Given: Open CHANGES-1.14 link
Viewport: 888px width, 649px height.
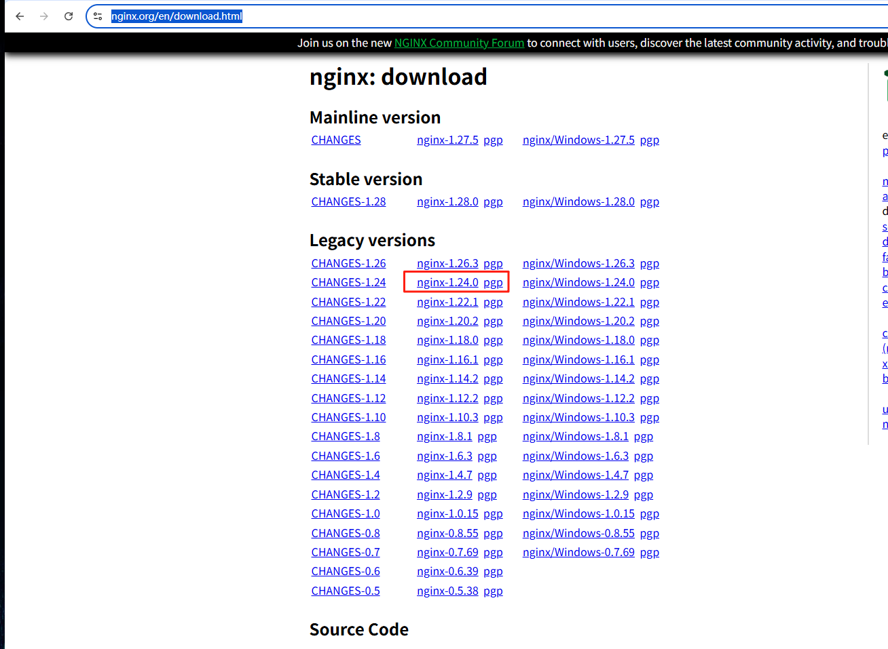Looking at the screenshot, I should [348, 378].
